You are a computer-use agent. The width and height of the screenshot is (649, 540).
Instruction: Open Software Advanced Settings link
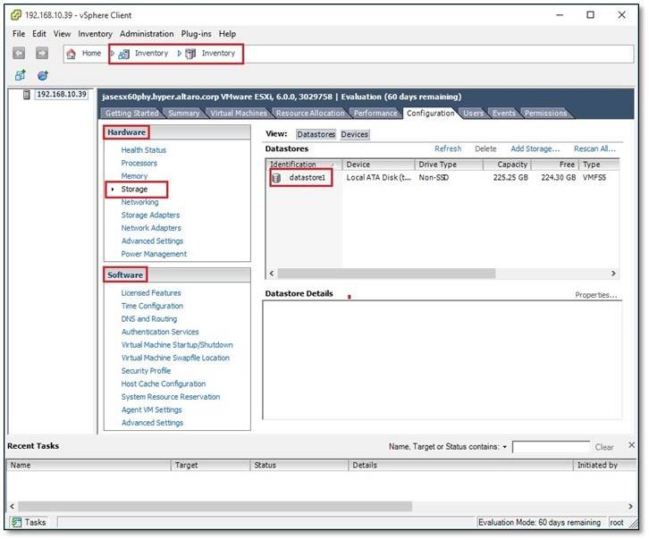(152, 423)
